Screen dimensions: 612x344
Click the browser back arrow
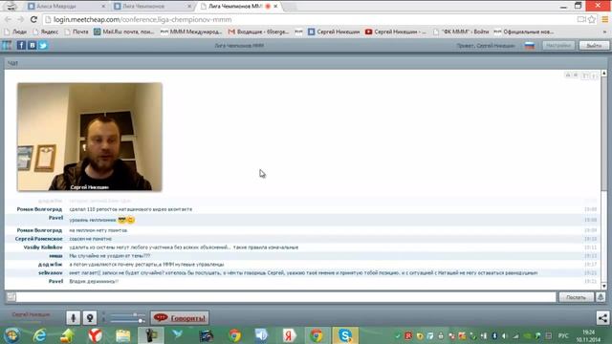coord(8,19)
